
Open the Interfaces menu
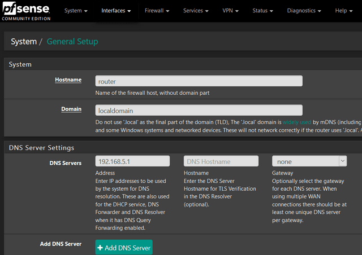point(116,11)
